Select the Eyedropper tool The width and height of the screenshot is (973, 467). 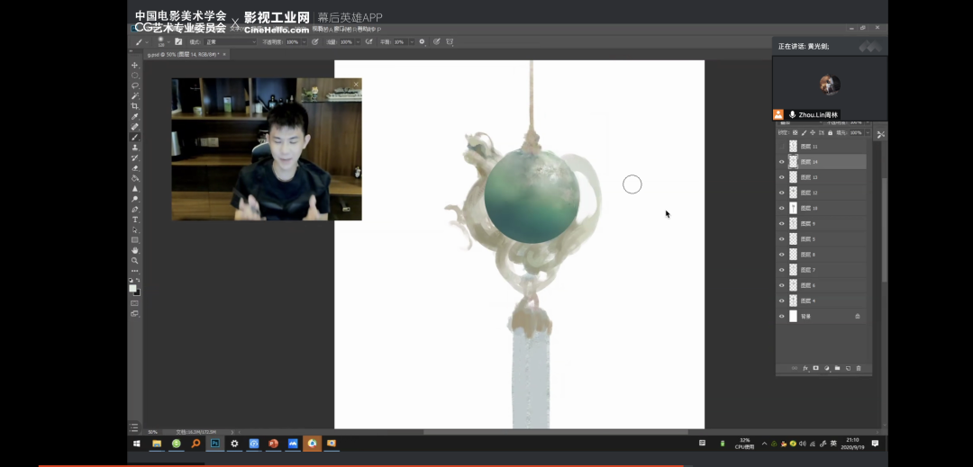coord(135,117)
